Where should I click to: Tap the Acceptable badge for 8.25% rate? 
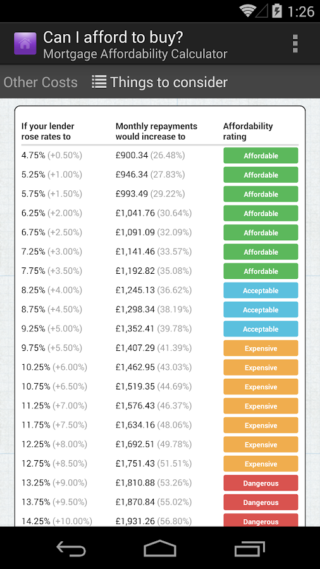[x=261, y=290]
